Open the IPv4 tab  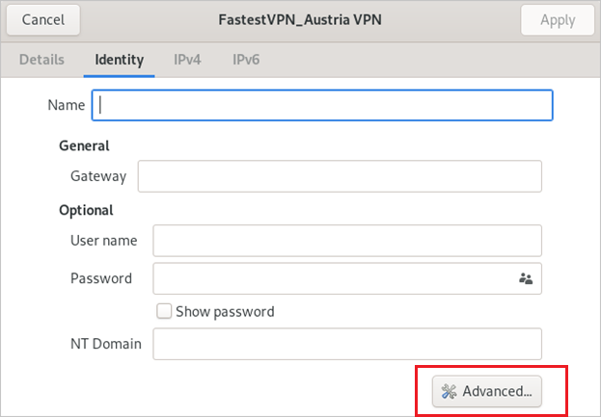pyautogui.click(x=187, y=60)
